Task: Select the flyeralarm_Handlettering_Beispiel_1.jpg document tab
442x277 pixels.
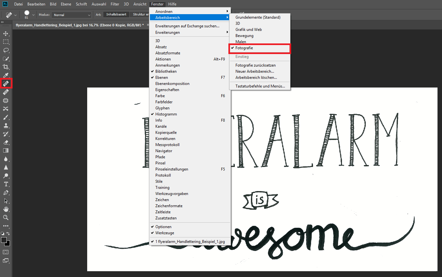Action: 79,25
